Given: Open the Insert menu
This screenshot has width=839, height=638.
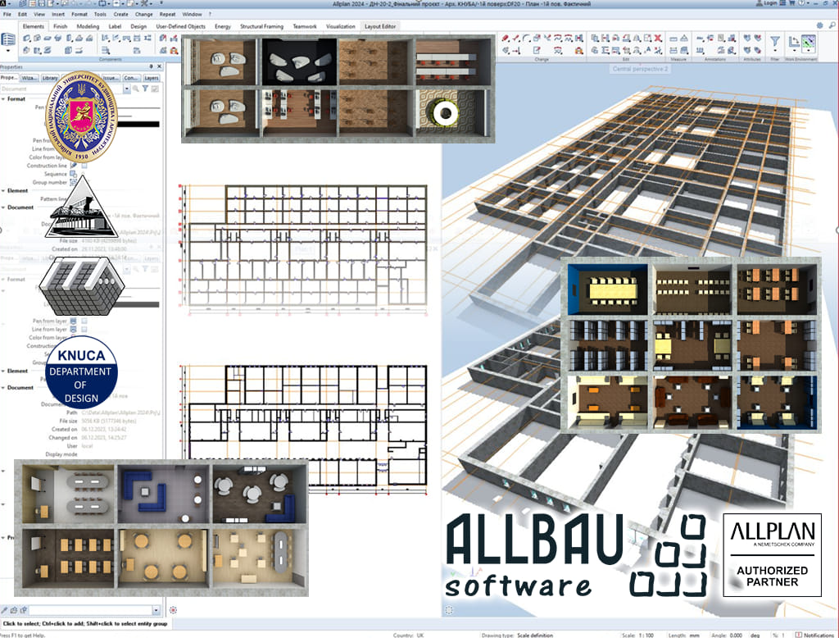Looking at the screenshot, I should click(58, 15).
